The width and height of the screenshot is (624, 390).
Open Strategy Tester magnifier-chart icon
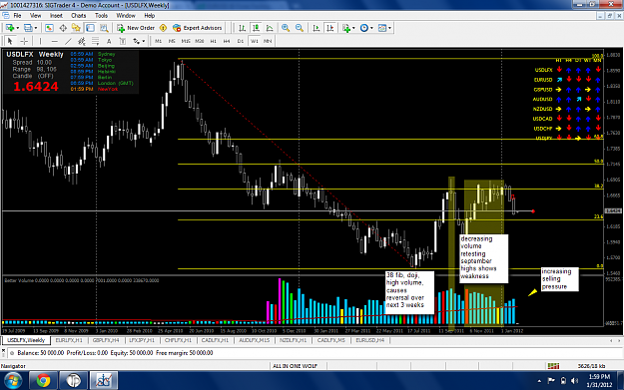point(104,28)
